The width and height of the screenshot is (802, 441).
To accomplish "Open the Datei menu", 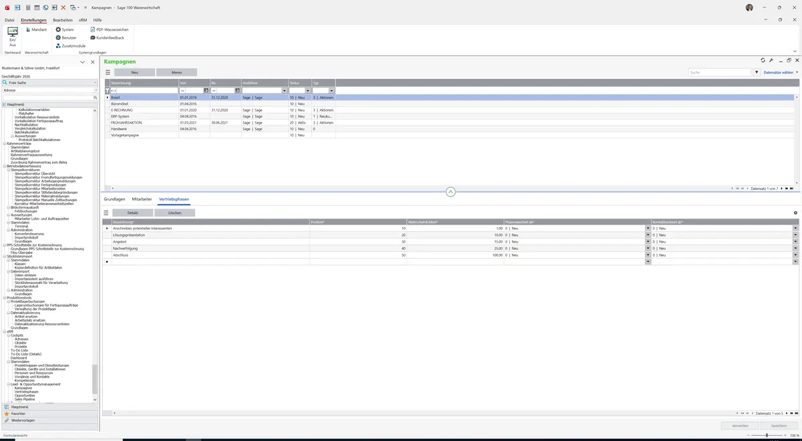I will [9, 20].
